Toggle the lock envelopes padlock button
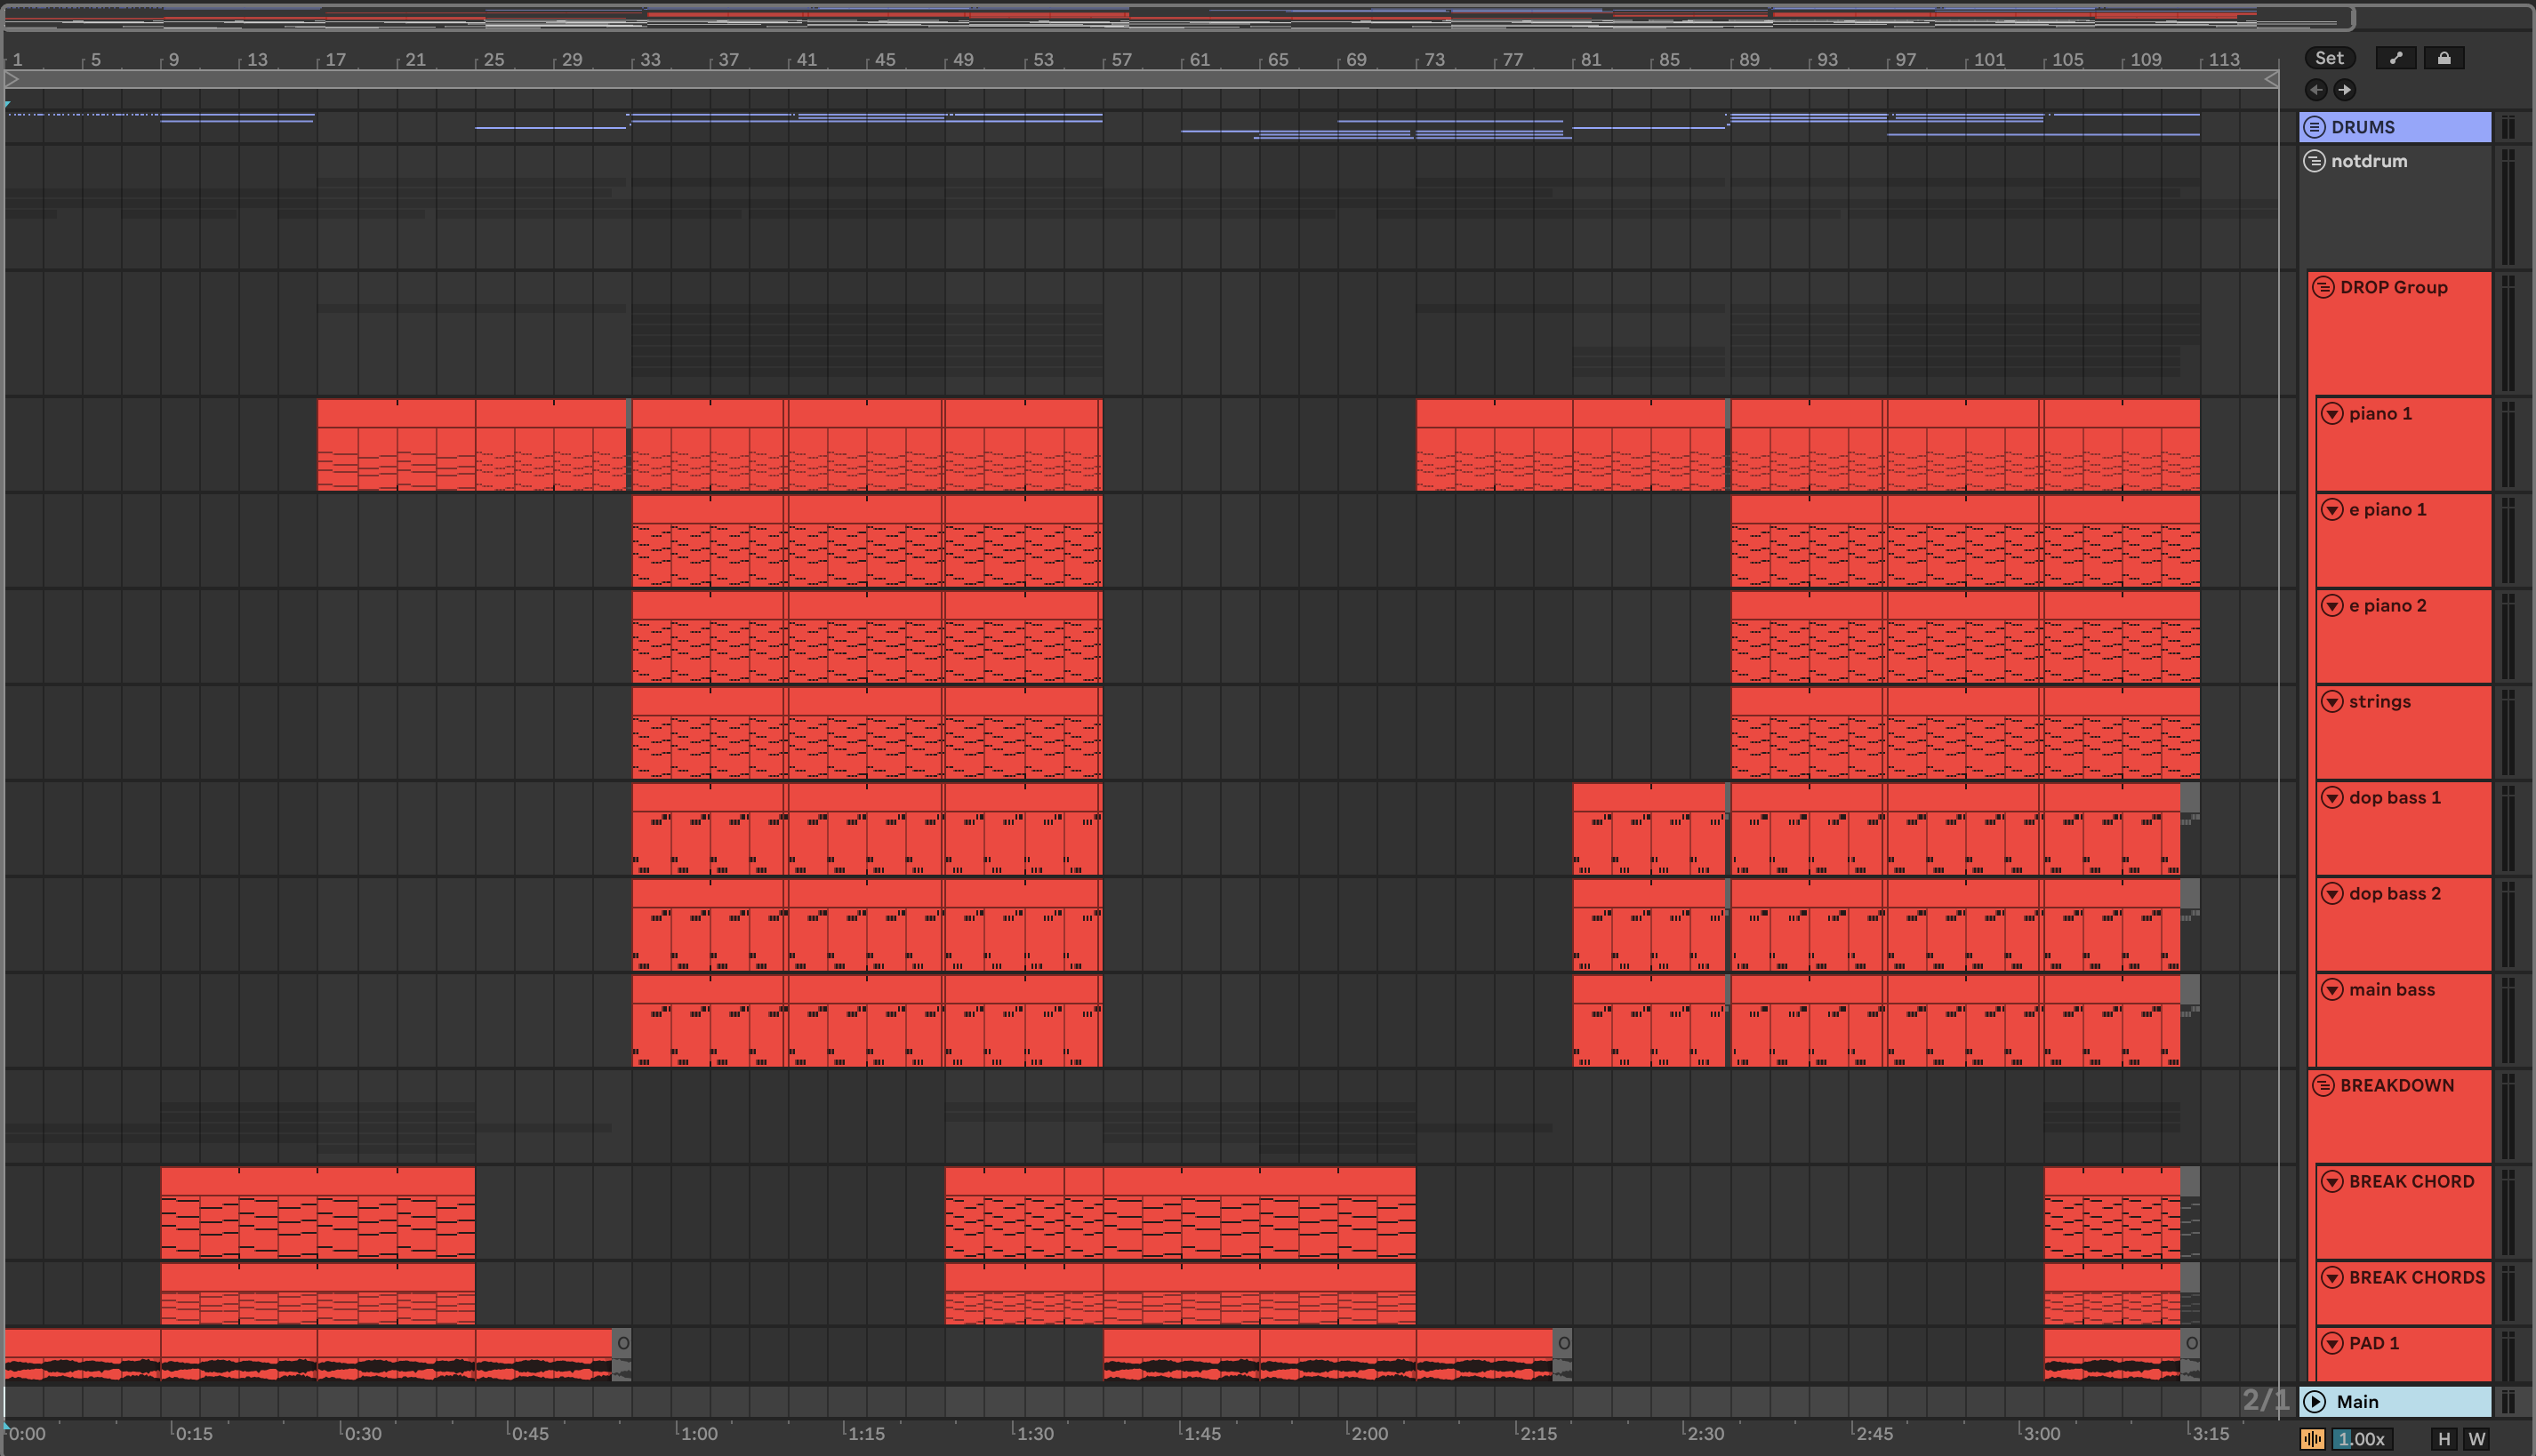Image resolution: width=2536 pixels, height=1456 pixels. (x=2443, y=58)
